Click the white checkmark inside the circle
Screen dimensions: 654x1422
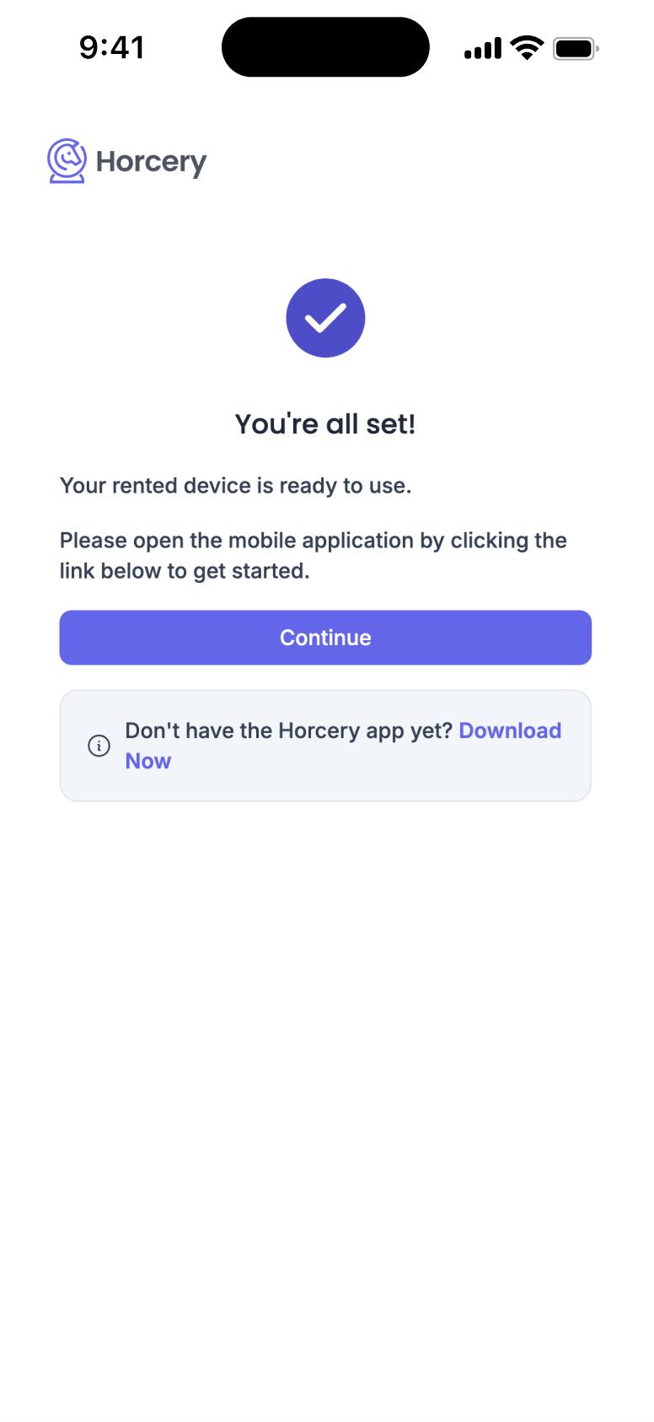click(325, 318)
